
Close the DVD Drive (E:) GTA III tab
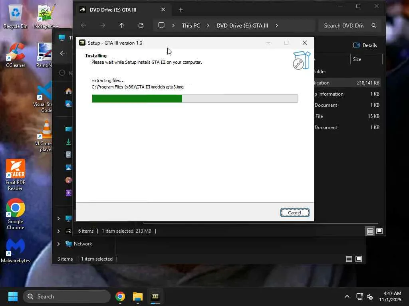point(163,10)
